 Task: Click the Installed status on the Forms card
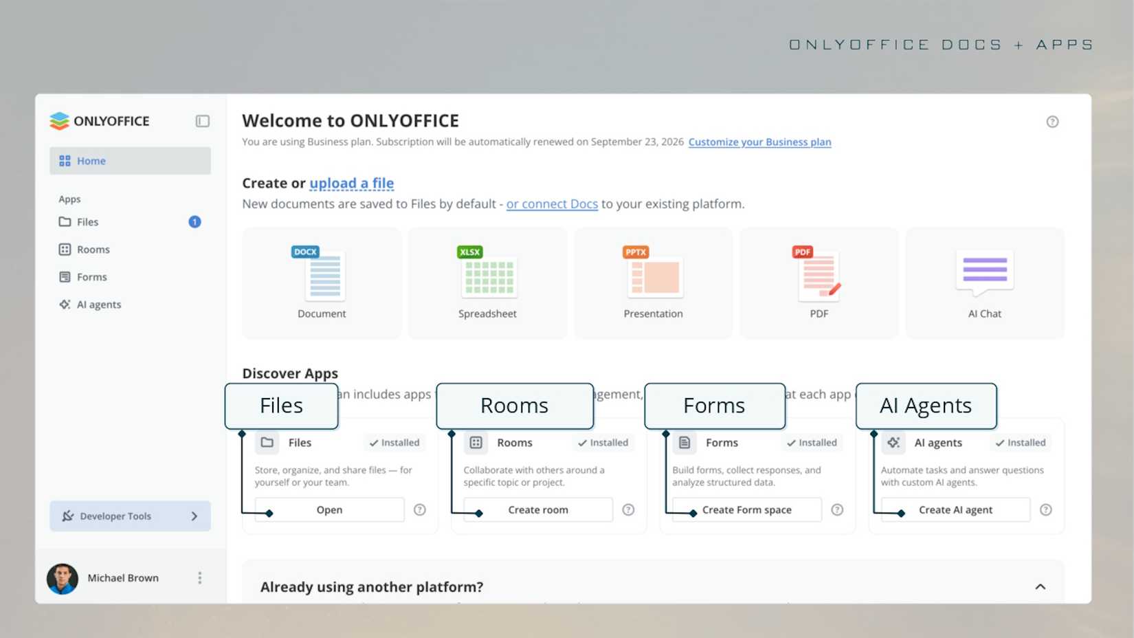click(x=812, y=443)
